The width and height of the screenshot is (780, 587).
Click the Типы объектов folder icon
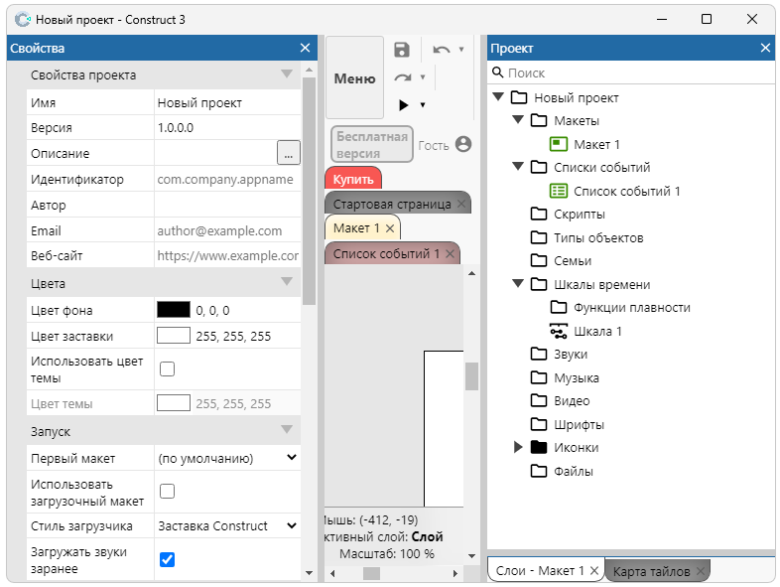(x=539, y=237)
